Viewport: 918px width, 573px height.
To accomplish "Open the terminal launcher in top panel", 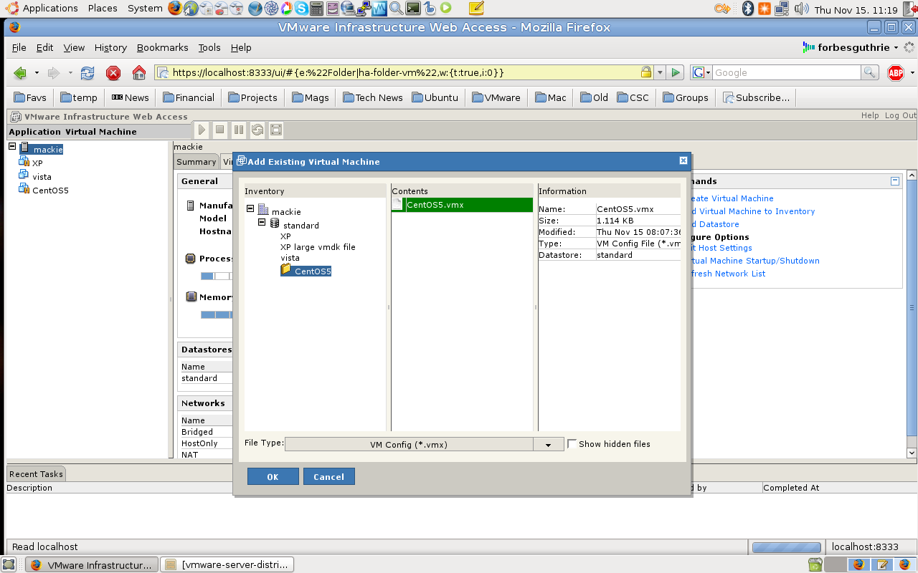I will pos(412,9).
